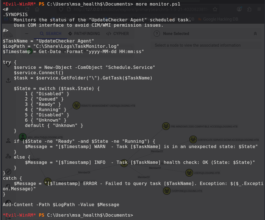Screen dimensions: 265x220
Task: Collapse the search panel with minus button
Action: pyautogui.click(x=27, y=34)
